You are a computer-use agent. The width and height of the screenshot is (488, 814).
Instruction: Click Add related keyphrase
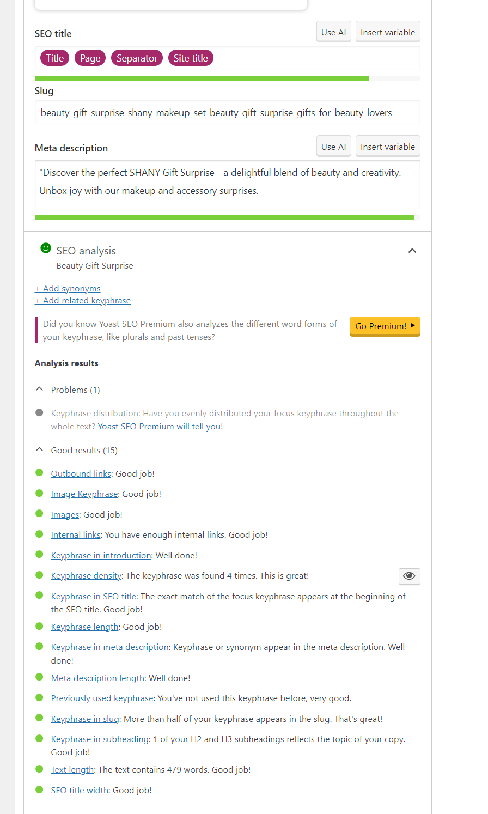click(x=82, y=300)
